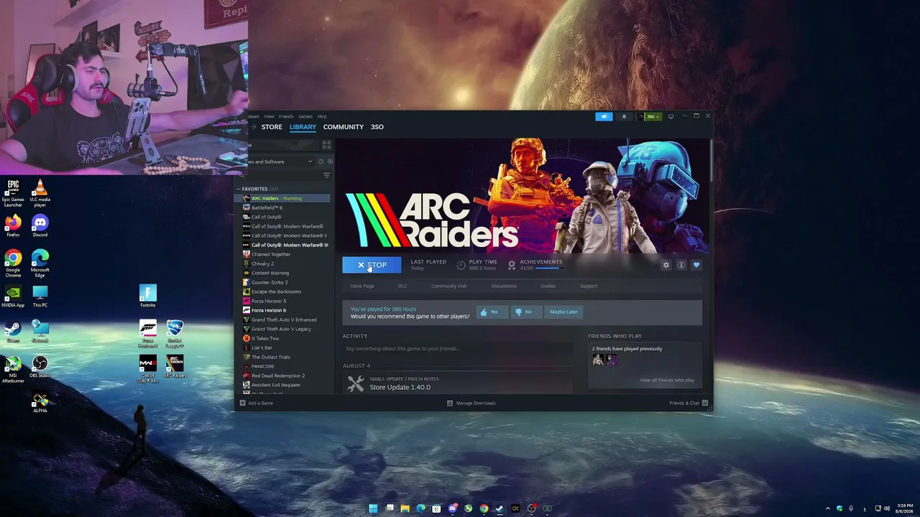Open Friends & Chat

(x=689, y=403)
